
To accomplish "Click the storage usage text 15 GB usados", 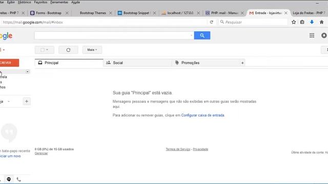I will 54,149.
